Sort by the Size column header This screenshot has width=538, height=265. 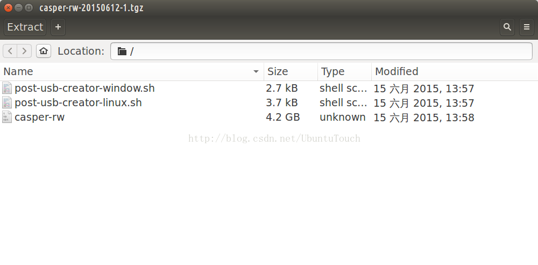(x=278, y=71)
